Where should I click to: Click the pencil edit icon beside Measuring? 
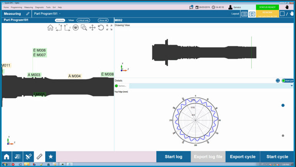coord(28,14)
